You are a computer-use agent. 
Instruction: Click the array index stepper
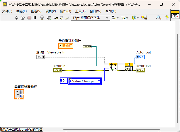61,80
